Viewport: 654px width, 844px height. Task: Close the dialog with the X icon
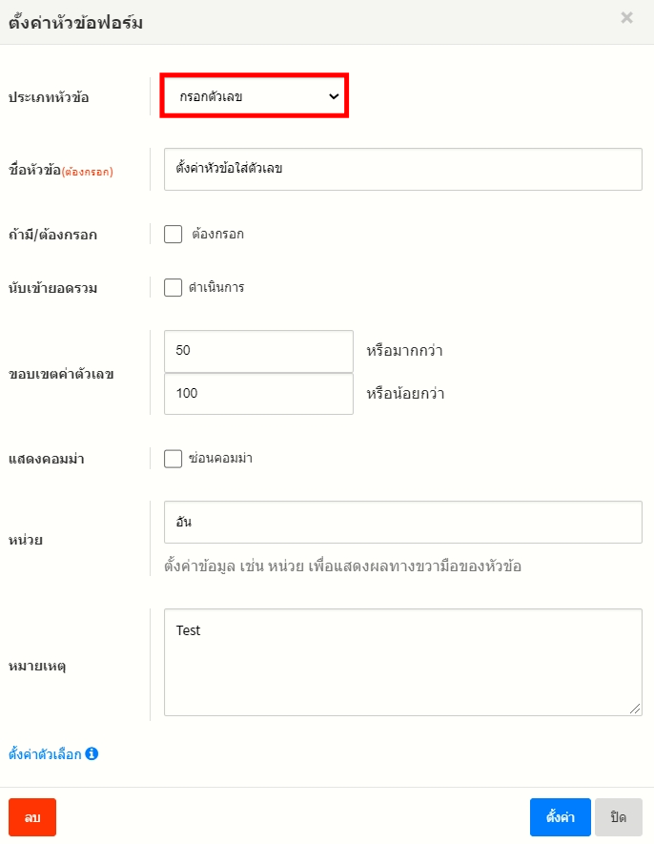click(x=626, y=17)
